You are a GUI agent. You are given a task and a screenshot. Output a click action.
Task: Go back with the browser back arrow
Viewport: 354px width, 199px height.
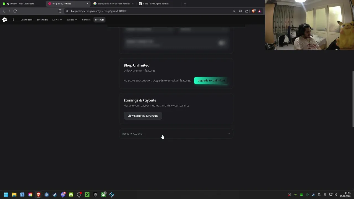click(4, 11)
